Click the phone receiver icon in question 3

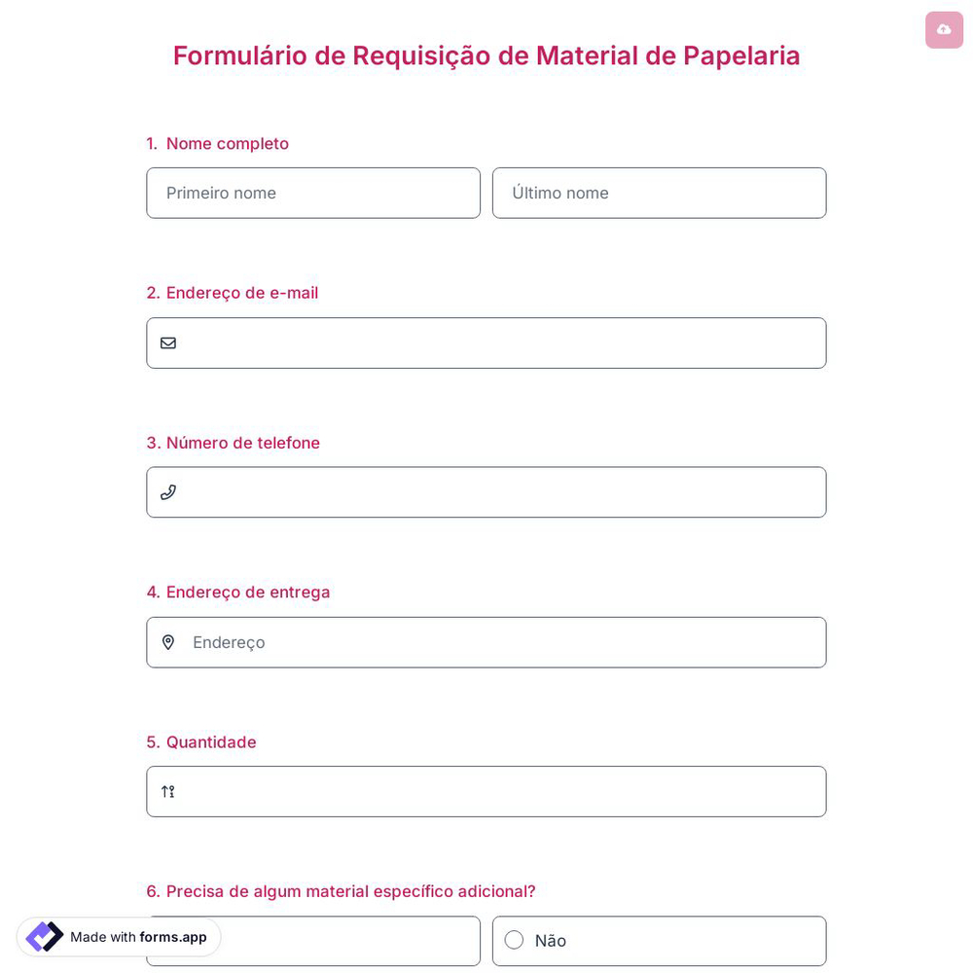click(x=168, y=491)
